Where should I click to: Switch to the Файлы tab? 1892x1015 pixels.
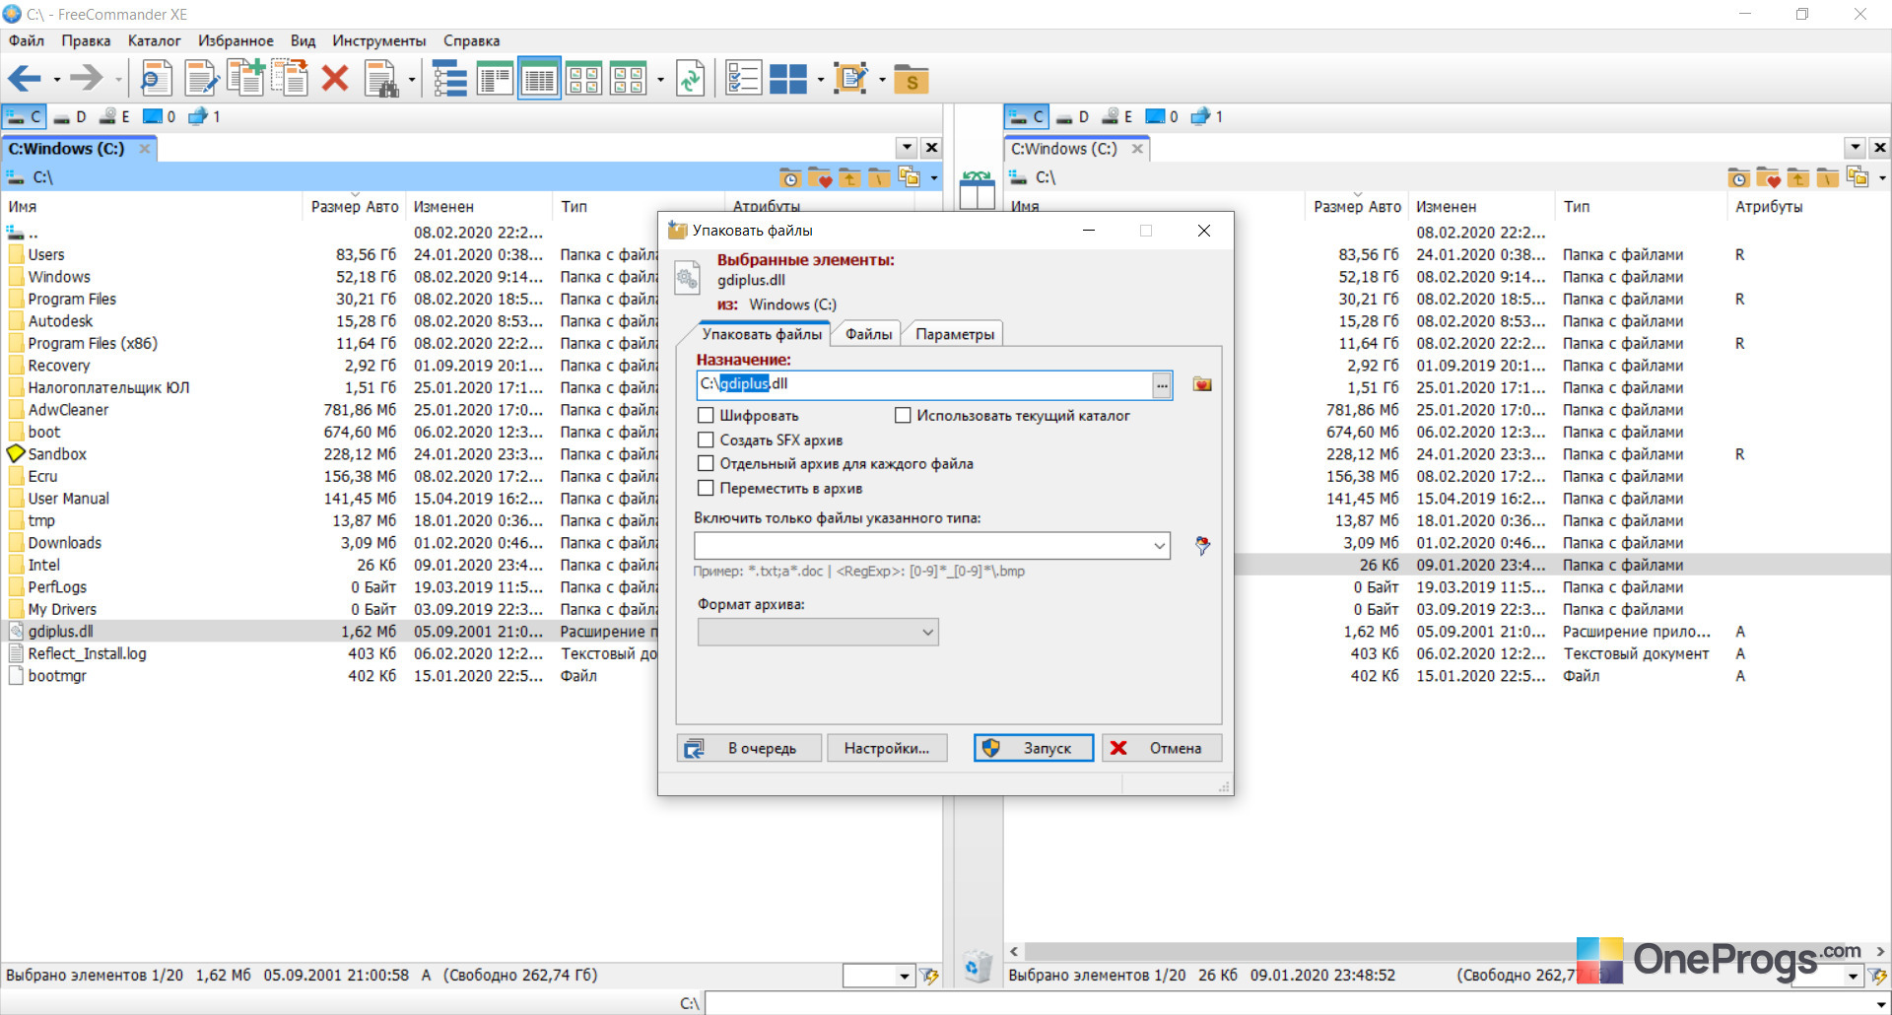(868, 334)
